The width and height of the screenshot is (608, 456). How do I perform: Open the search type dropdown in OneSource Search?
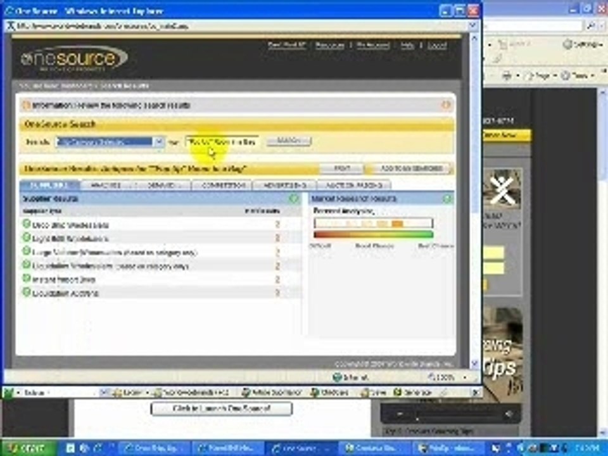click(159, 142)
